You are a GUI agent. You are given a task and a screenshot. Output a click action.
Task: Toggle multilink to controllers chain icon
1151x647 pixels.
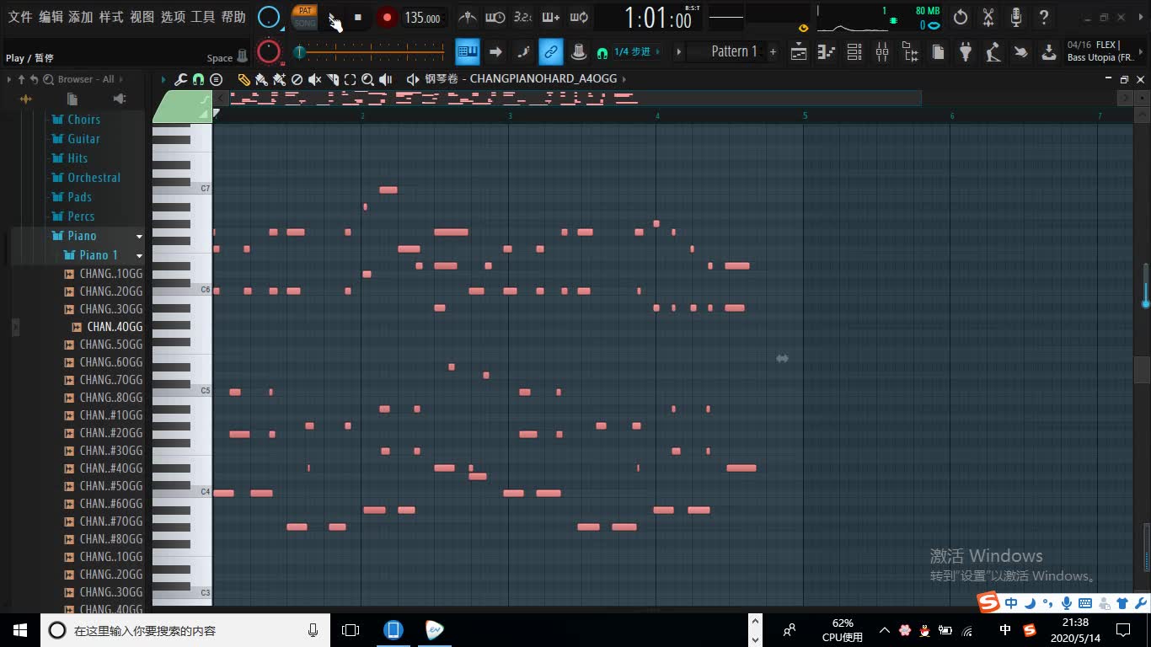pyautogui.click(x=550, y=52)
